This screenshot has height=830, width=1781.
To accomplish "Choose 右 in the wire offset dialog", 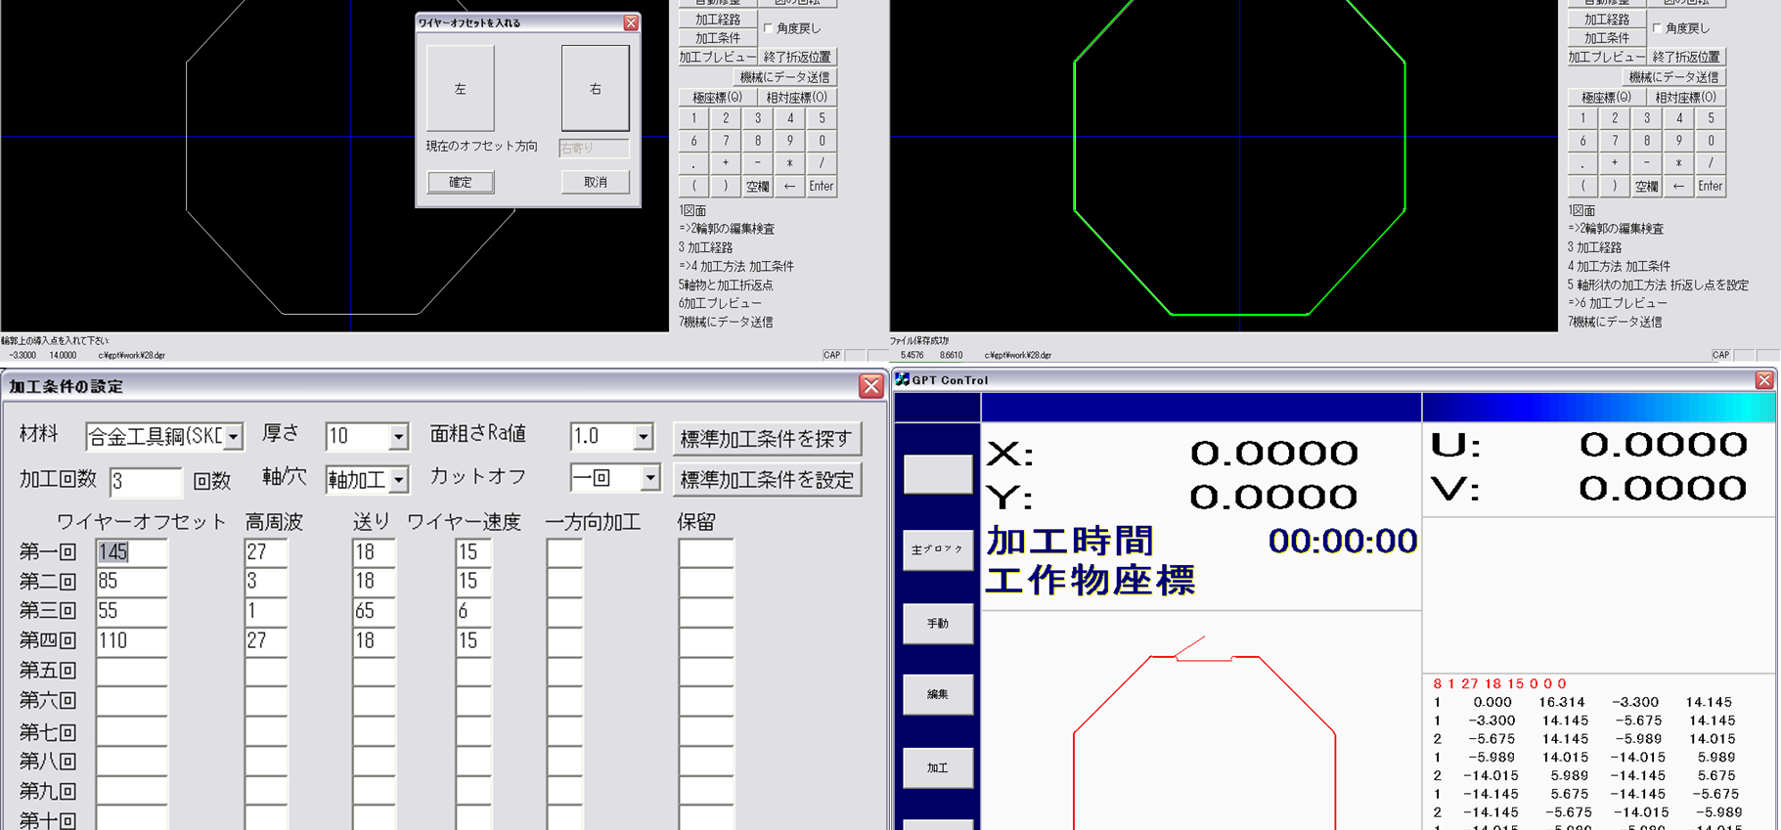I will 595,88.
